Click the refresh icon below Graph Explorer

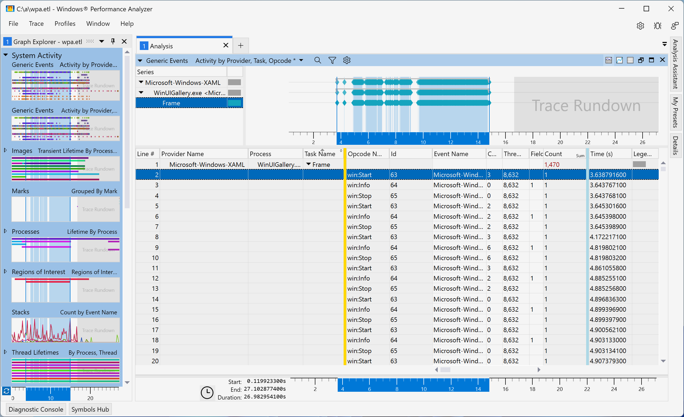click(x=6, y=391)
